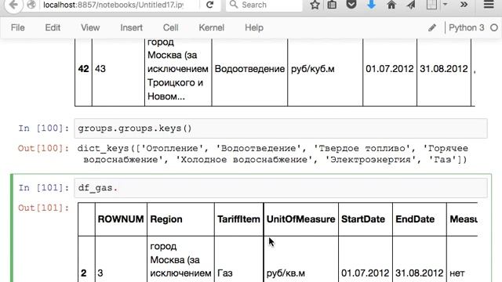Image resolution: width=502 pixels, height=282 pixels.
Task: Click the pencil edit icon in notebook header
Action: [x=432, y=28]
